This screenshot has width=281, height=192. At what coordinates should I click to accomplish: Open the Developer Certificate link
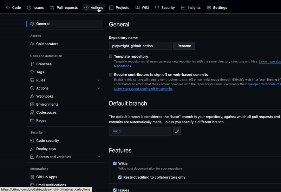[x=263, y=84]
